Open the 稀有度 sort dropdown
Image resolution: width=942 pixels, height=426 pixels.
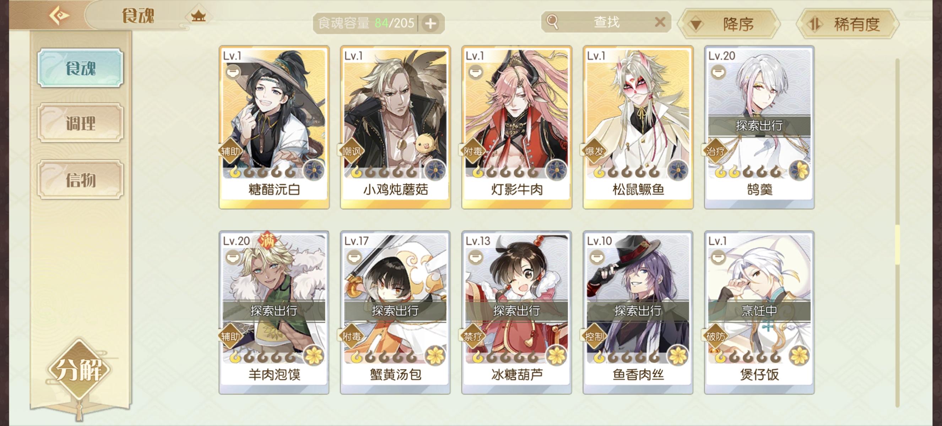tap(847, 24)
